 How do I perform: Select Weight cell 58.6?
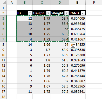tap(60, 24)
